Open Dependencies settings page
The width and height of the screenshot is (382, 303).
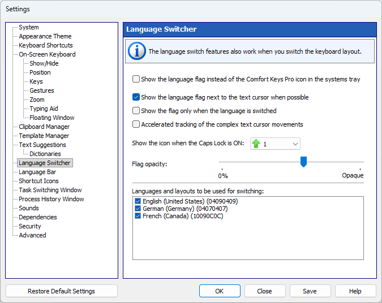(x=38, y=217)
